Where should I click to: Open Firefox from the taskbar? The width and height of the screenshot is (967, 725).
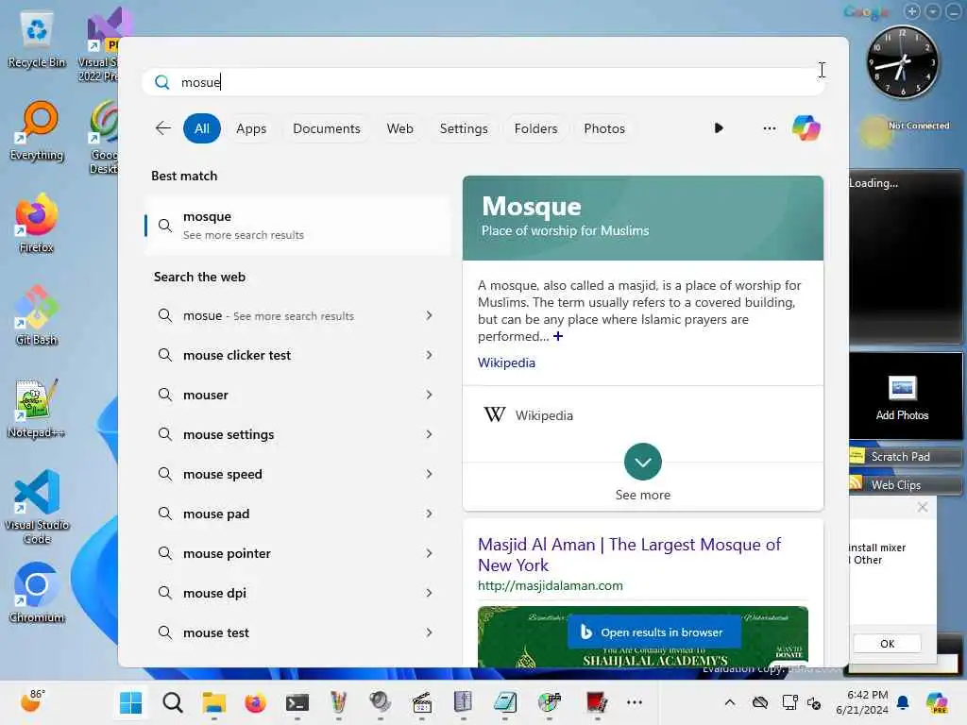click(255, 702)
